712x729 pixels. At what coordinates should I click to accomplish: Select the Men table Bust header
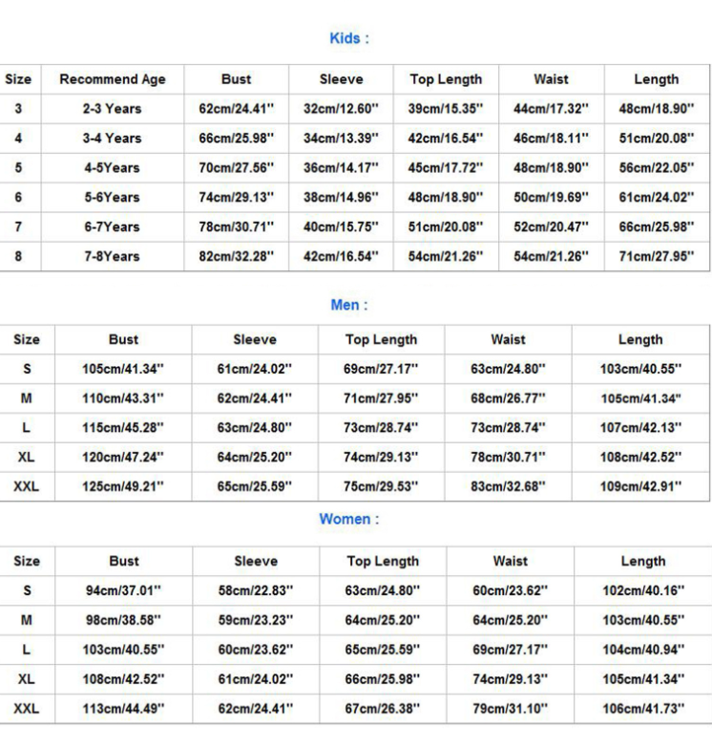pyautogui.click(x=123, y=339)
